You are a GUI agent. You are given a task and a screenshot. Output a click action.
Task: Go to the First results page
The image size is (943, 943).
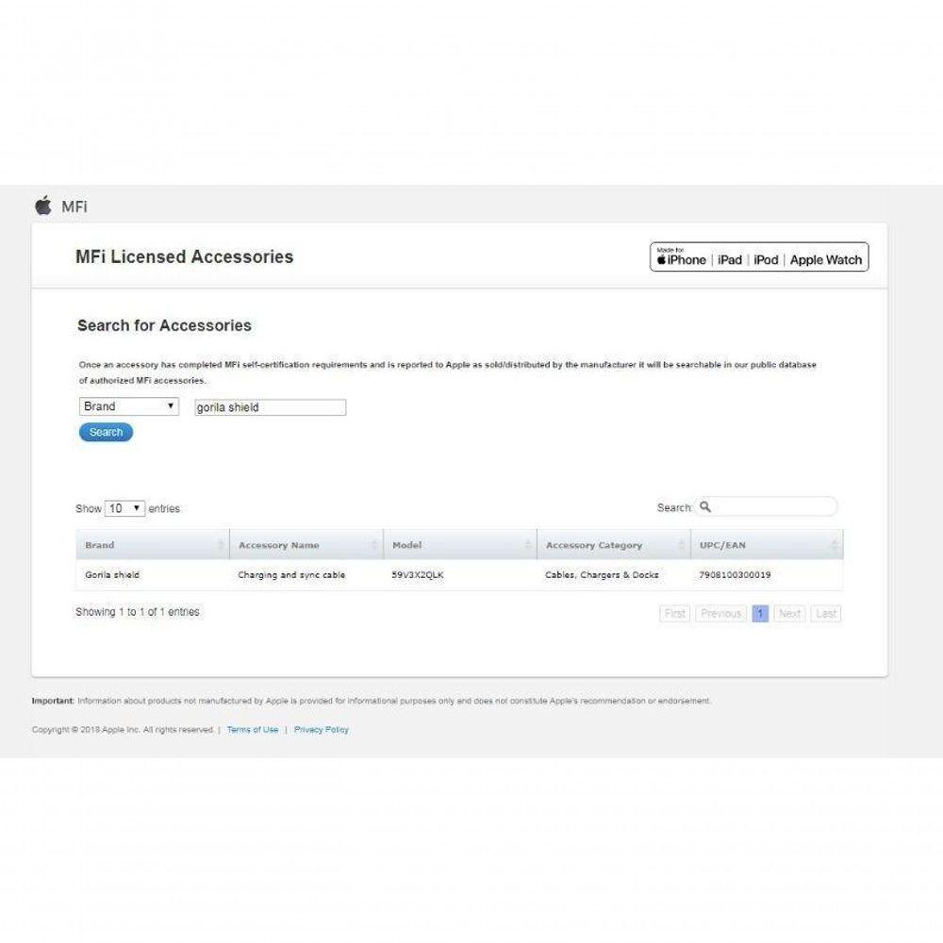[675, 614]
